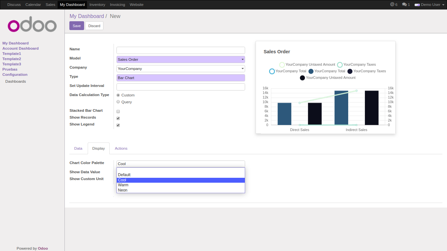Open the mentions @ notification icon
This screenshot has width=447, height=251.
point(392,5)
